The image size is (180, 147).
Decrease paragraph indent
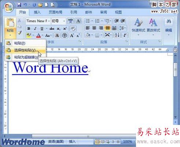click(116, 21)
